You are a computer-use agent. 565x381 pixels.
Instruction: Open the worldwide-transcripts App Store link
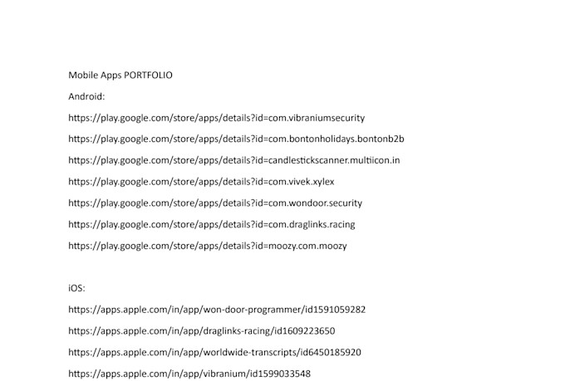pos(214,352)
